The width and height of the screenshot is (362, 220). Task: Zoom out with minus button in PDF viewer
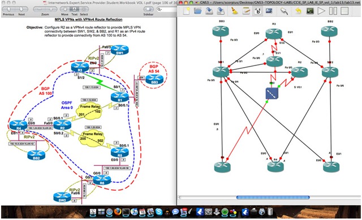tap(39, 10)
